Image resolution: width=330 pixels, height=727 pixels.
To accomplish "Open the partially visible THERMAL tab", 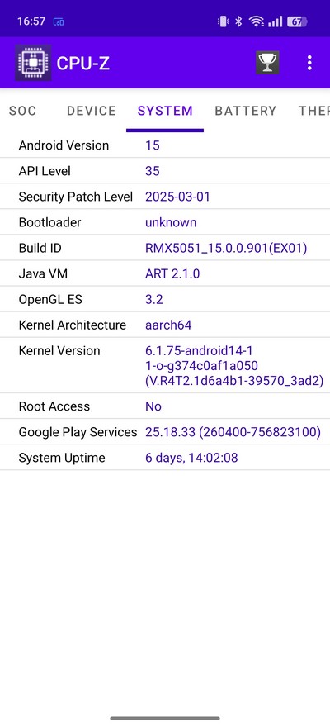I will [x=313, y=111].
